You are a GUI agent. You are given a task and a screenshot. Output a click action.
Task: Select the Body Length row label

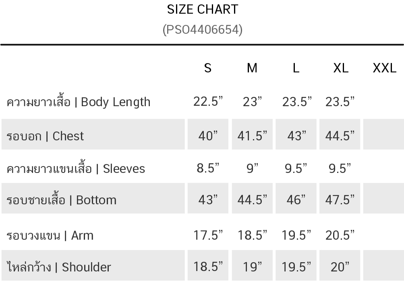79,102
